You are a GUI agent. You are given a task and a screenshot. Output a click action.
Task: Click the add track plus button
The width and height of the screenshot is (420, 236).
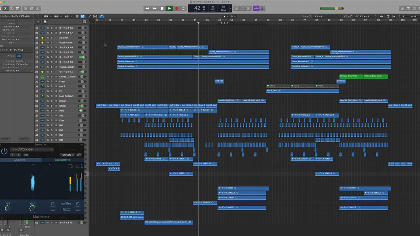pyautogui.click(x=38, y=21)
